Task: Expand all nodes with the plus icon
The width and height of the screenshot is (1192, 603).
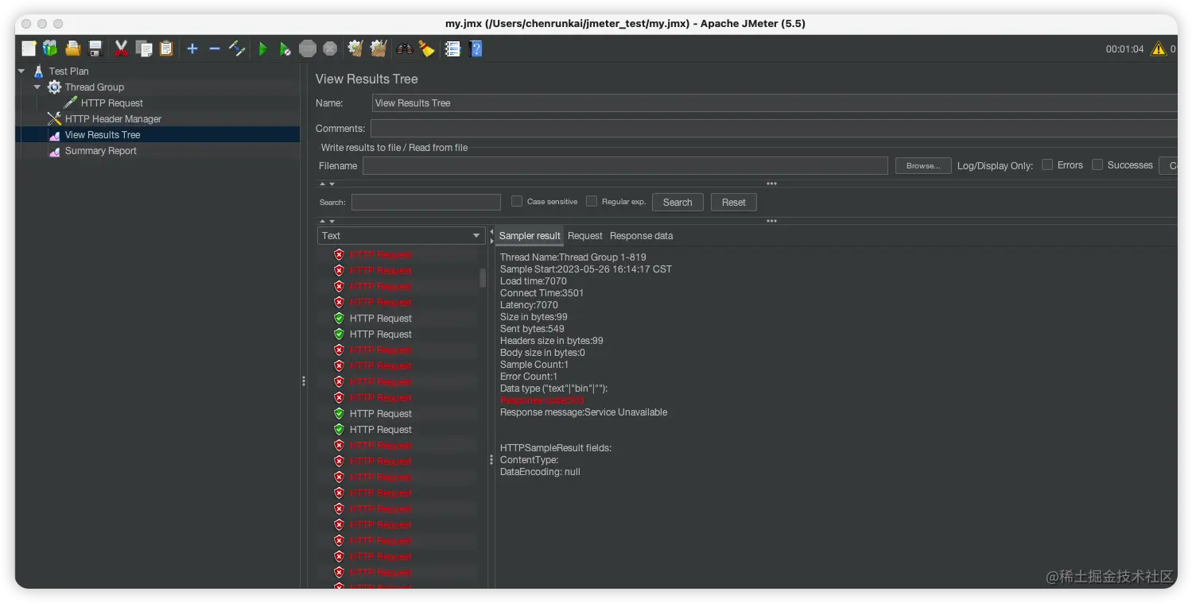Action: [192, 49]
